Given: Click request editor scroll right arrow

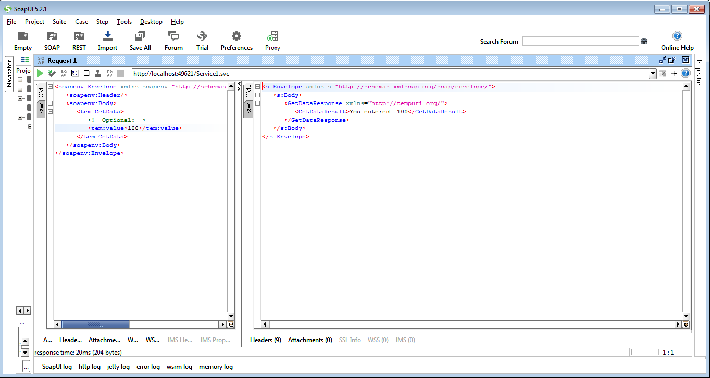Looking at the screenshot, I should click(222, 324).
